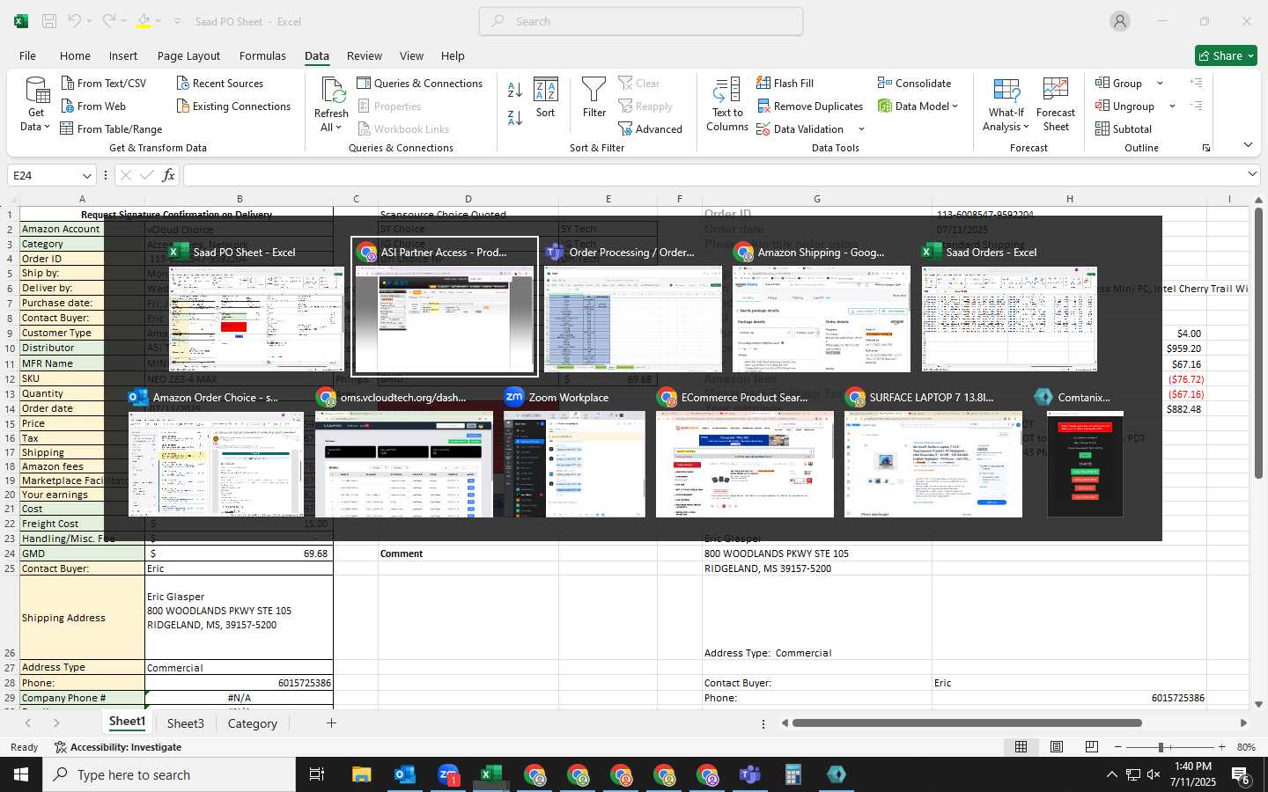The image size is (1268, 792).
Task: Expand Group dropdown arrow
Action: (x=1160, y=84)
